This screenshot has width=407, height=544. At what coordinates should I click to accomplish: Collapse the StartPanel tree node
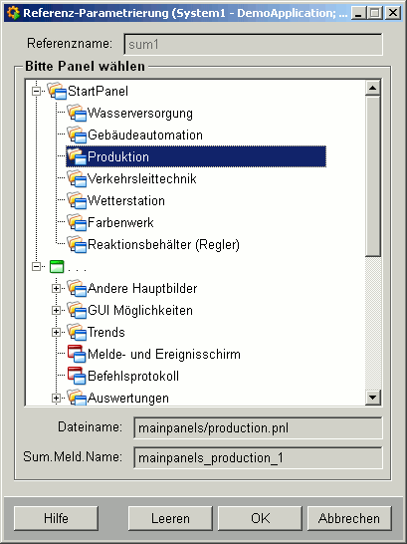(36, 92)
